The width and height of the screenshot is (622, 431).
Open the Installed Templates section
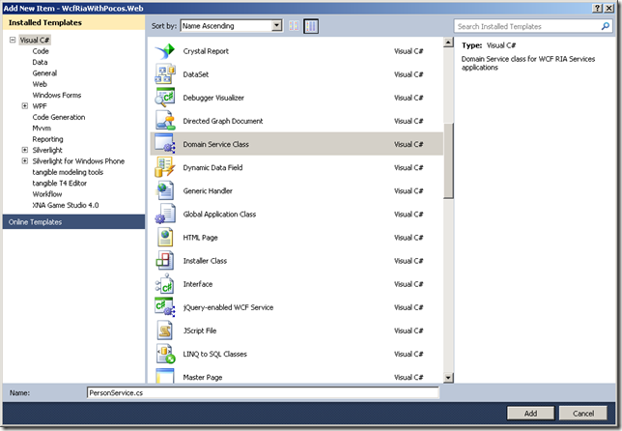[x=73, y=22]
